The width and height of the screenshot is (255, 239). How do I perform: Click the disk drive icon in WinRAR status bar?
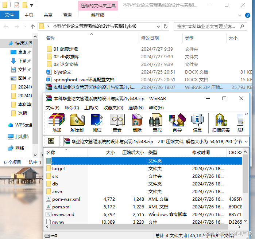pos(47,236)
